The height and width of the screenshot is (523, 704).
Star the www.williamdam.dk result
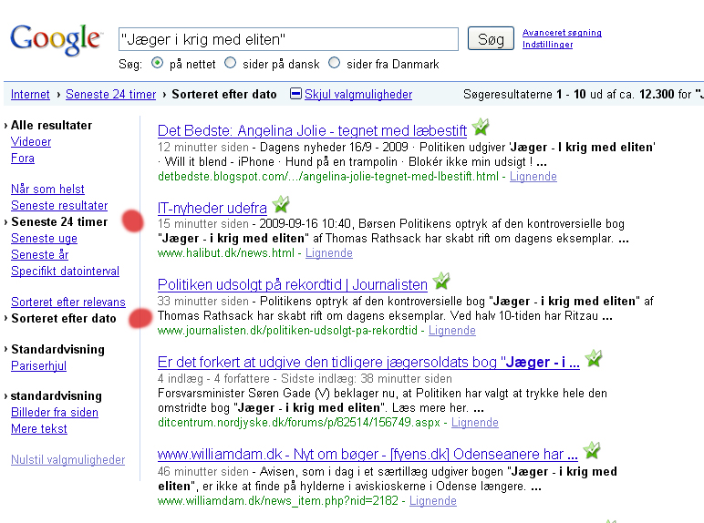(592, 451)
